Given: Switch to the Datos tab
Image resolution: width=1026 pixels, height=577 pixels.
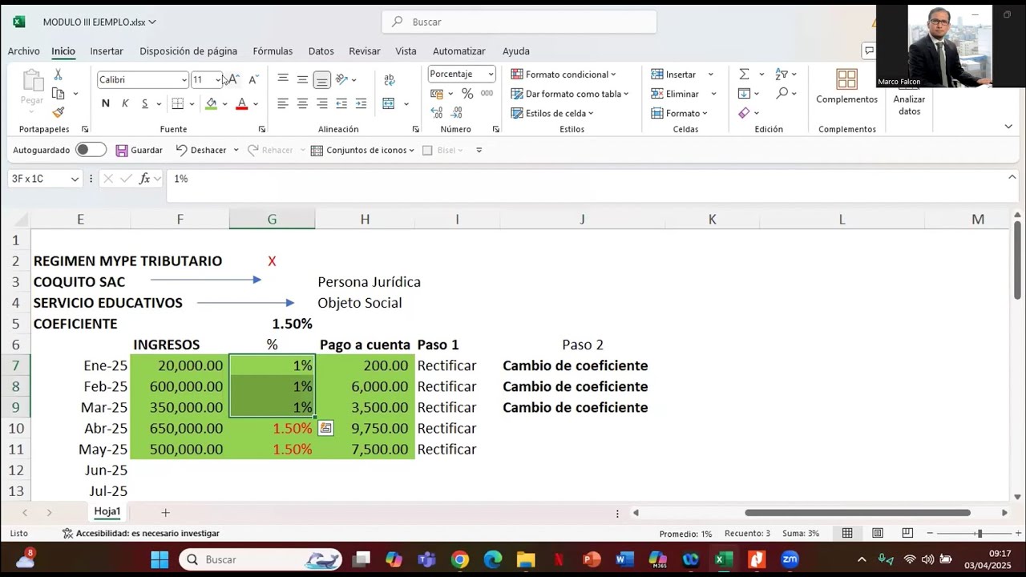Looking at the screenshot, I should point(321,50).
